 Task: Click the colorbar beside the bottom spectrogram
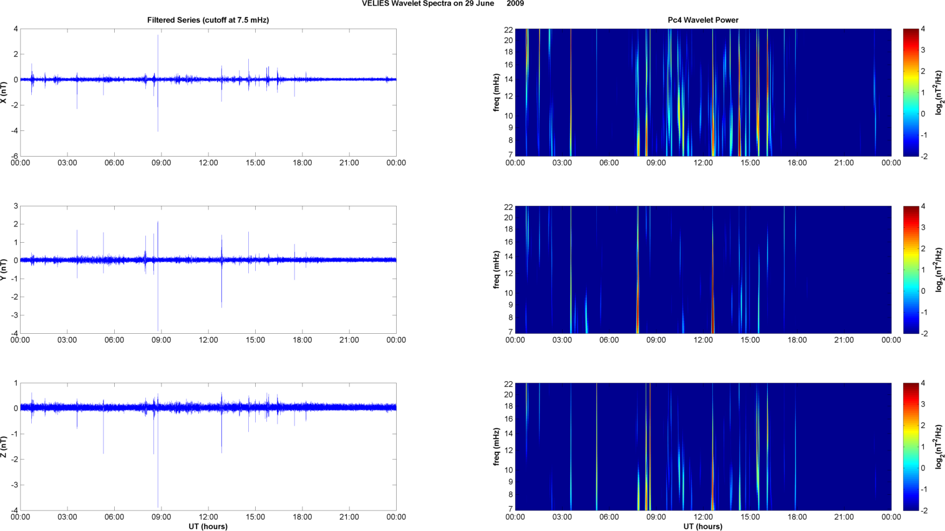911,447
